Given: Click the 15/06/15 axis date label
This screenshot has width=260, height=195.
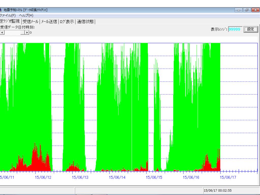Looking at the screenshot, I should (x=154, y=177).
